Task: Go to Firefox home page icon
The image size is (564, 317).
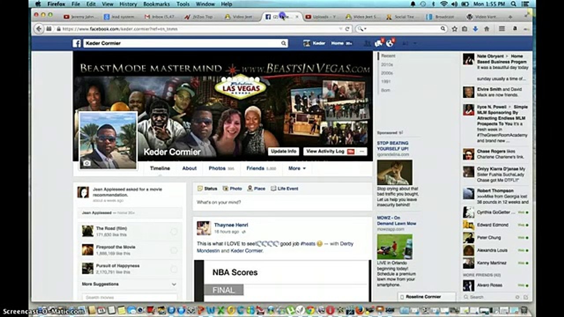Action: pos(486,29)
